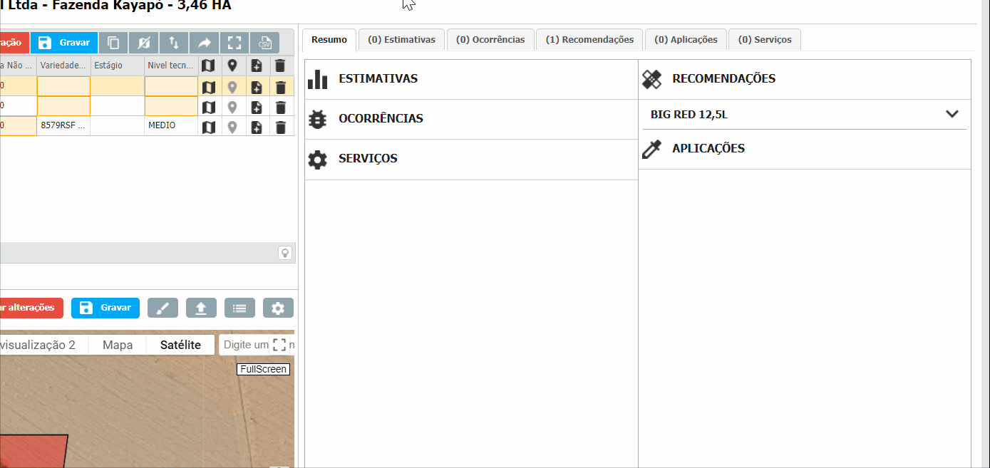Click the blue Gravar button above the map
The width and height of the screenshot is (990, 468).
tap(105, 308)
